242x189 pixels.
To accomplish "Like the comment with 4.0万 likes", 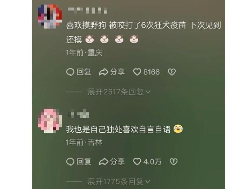I will (137, 162).
